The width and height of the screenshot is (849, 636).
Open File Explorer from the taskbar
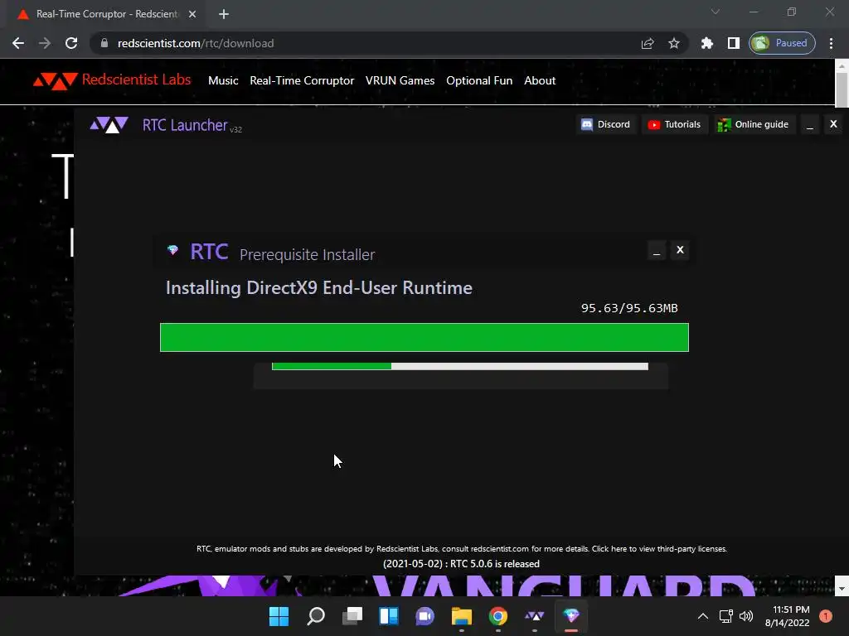tap(462, 616)
